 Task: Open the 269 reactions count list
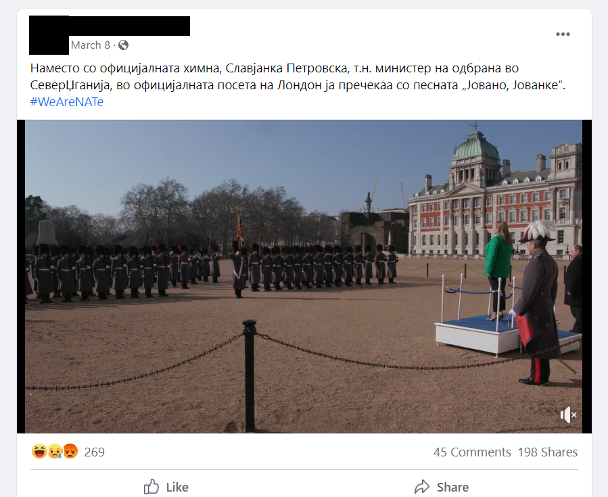tap(94, 452)
